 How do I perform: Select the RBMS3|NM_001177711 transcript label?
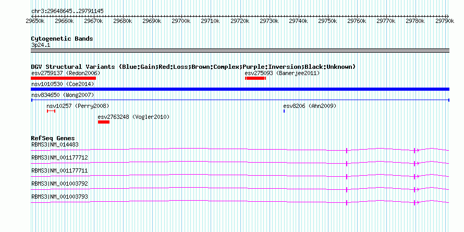pyautogui.click(x=59, y=171)
